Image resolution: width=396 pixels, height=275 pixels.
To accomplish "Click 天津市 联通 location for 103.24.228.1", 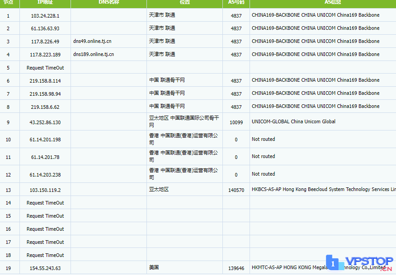I will click(162, 15).
